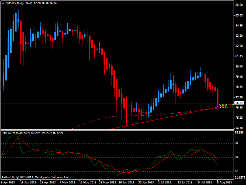Click the TDI indicator values label
The image size is (246, 185).
point(32,133)
